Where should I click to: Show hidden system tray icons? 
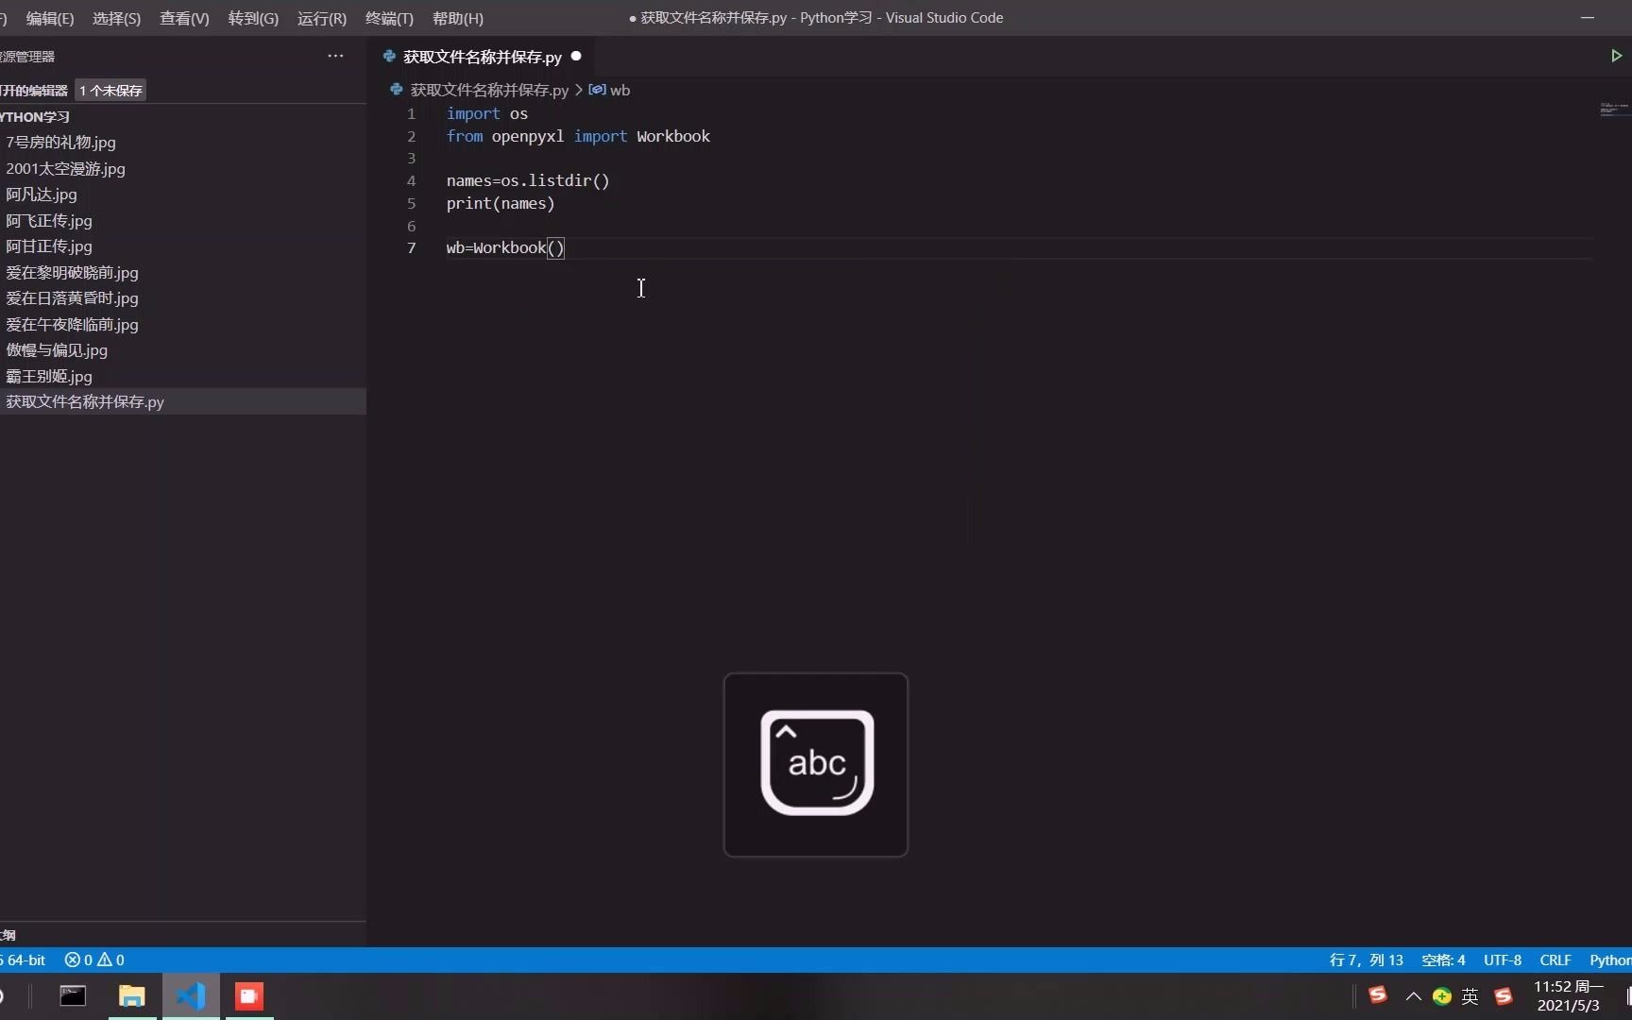[x=1413, y=995]
